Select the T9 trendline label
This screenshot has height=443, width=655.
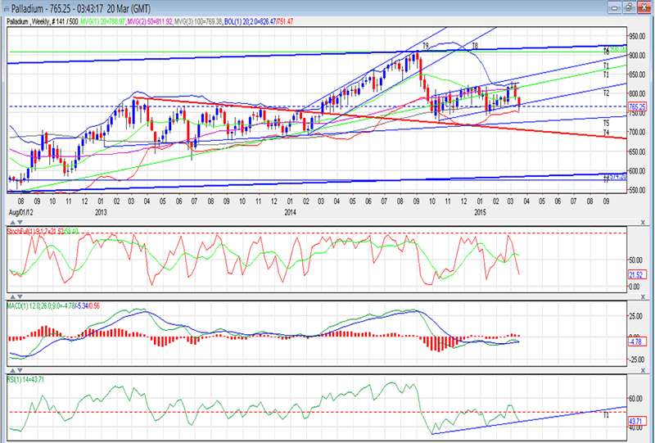pos(425,46)
